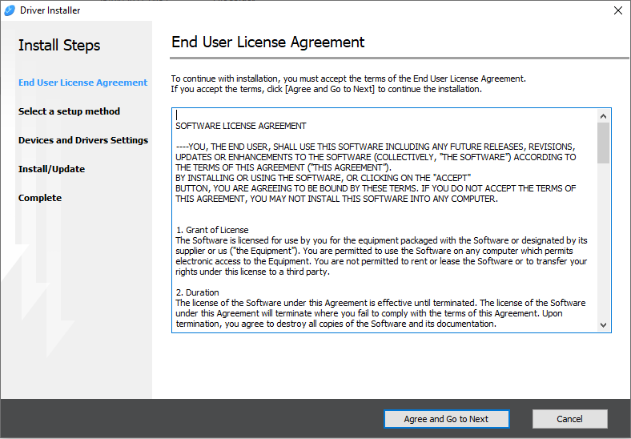Click the Install Steps sidebar heading
Image resolution: width=631 pixels, height=439 pixels.
click(59, 45)
